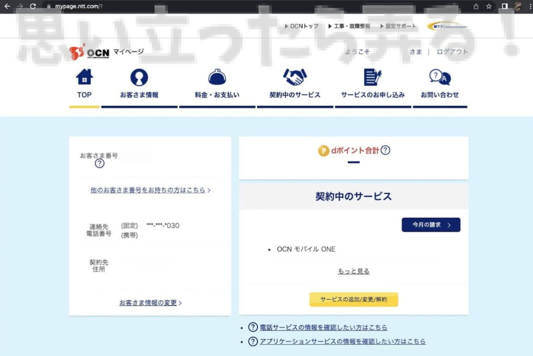Open the browser side panel icon
Viewport: 533px width, 356px height.
coord(505,6)
